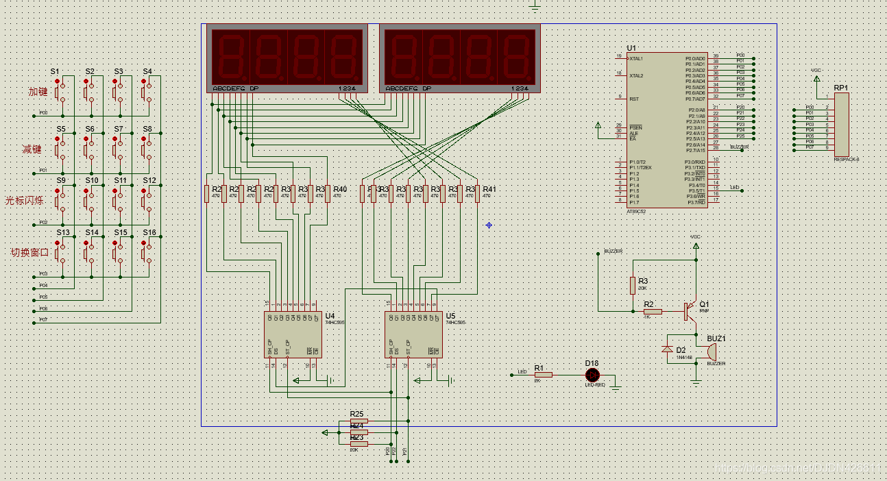This screenshot has height=481, width=887.
Task: Click the 切换窗口 text label
Action: tap(30, 252)
